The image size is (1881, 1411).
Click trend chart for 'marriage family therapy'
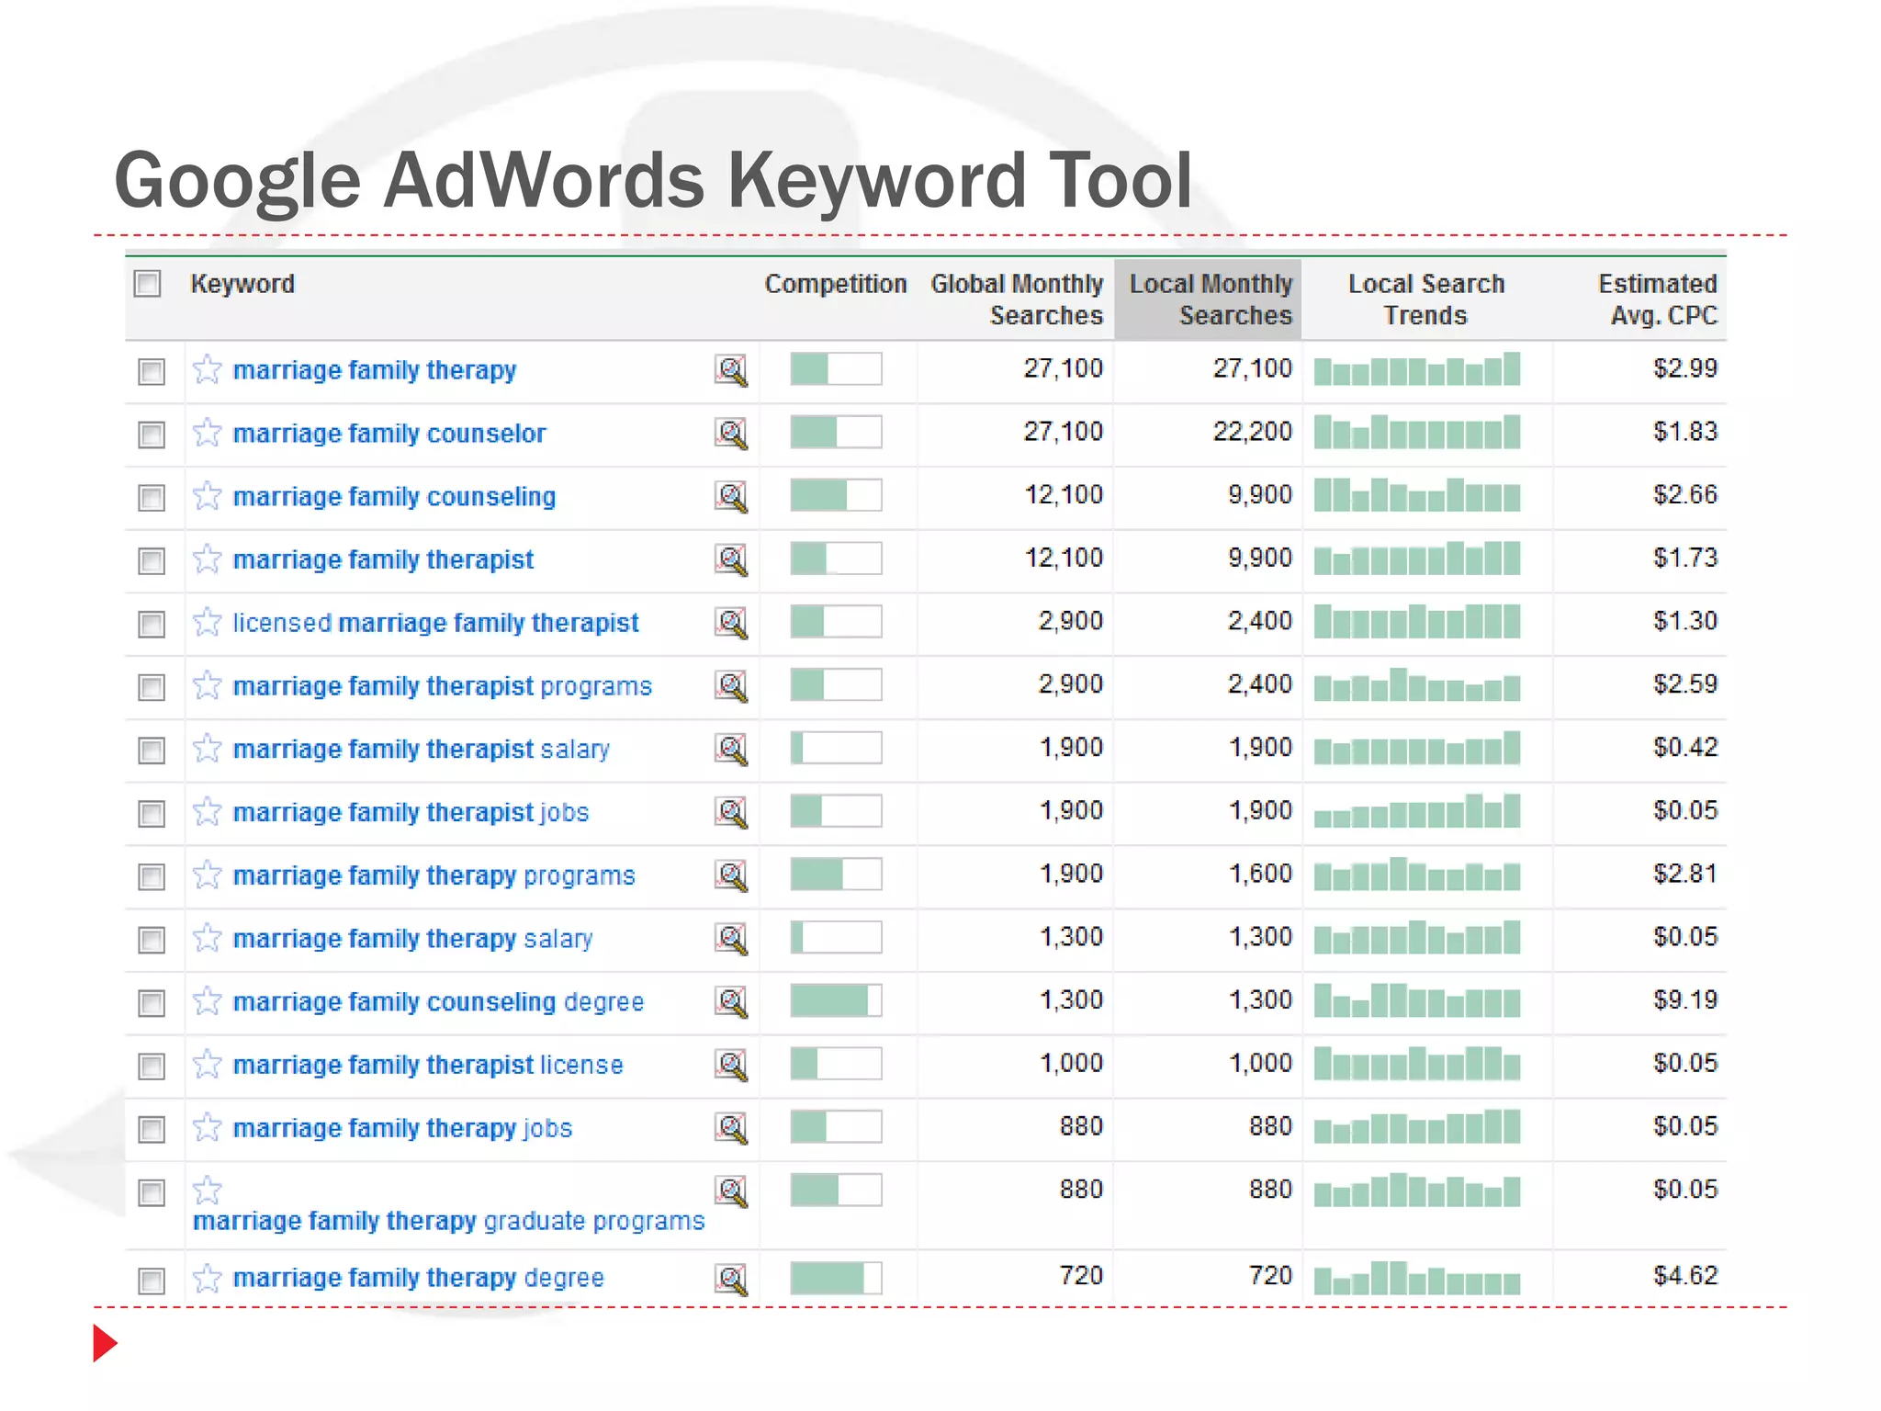click(1417, 369)
